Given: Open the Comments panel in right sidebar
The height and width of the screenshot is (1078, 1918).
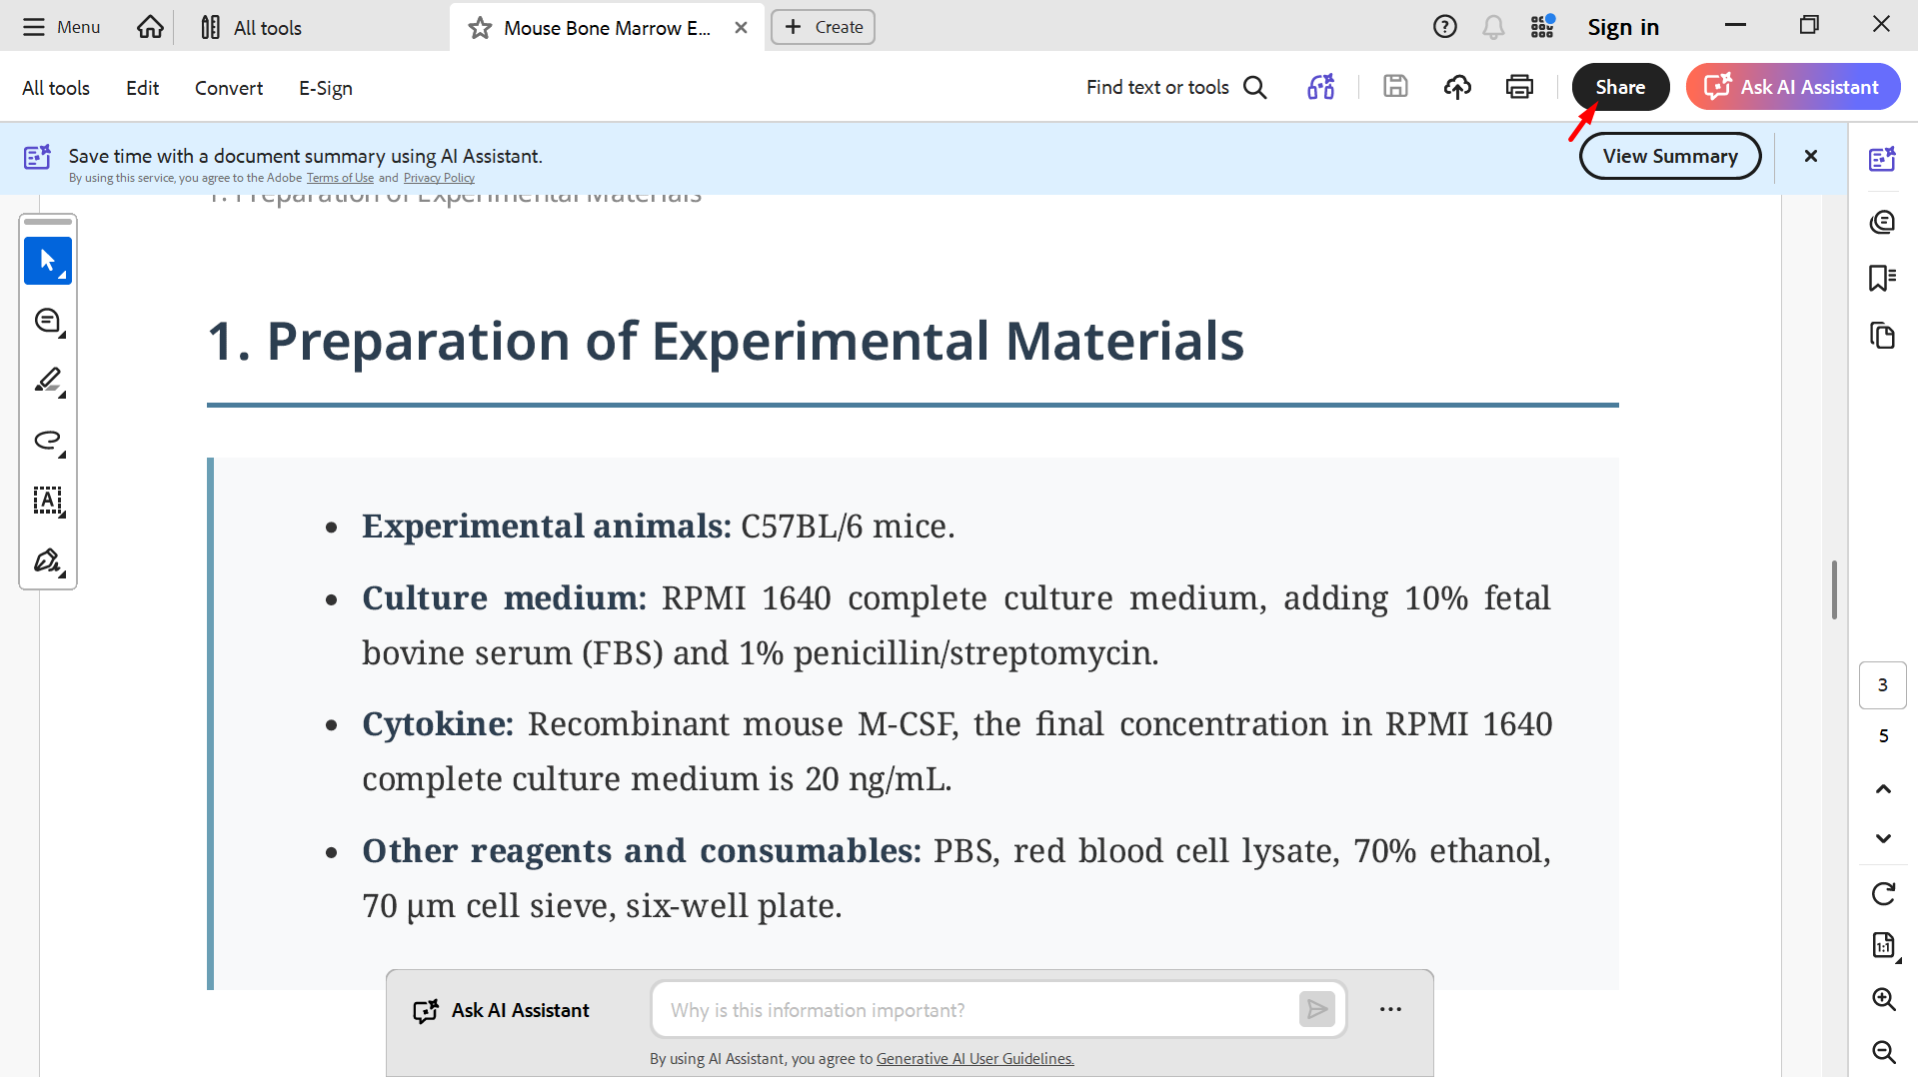Looking at the screenshot, I should pos(1882,221).
